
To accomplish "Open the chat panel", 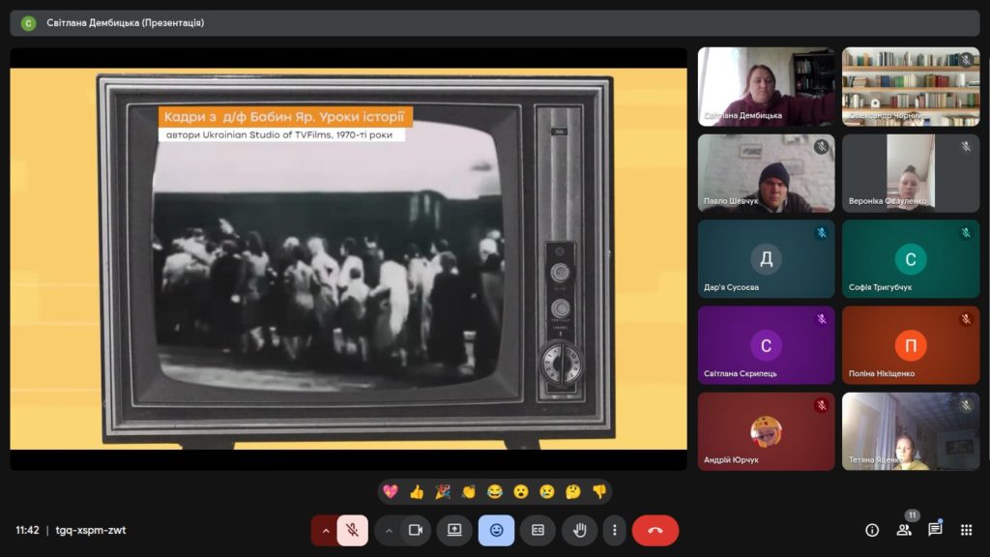I will coord(935,529).
